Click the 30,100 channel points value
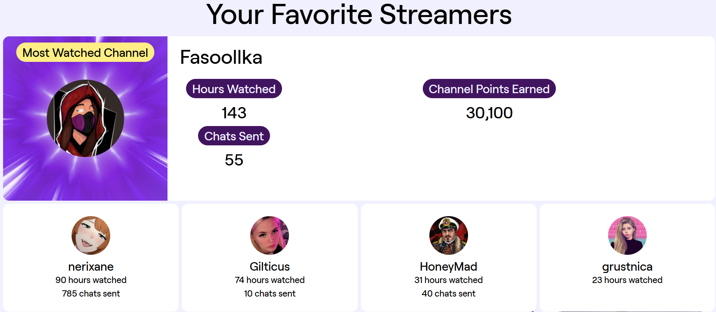The height and width of the screenshot is (312, 716). [x=489, y=113]
